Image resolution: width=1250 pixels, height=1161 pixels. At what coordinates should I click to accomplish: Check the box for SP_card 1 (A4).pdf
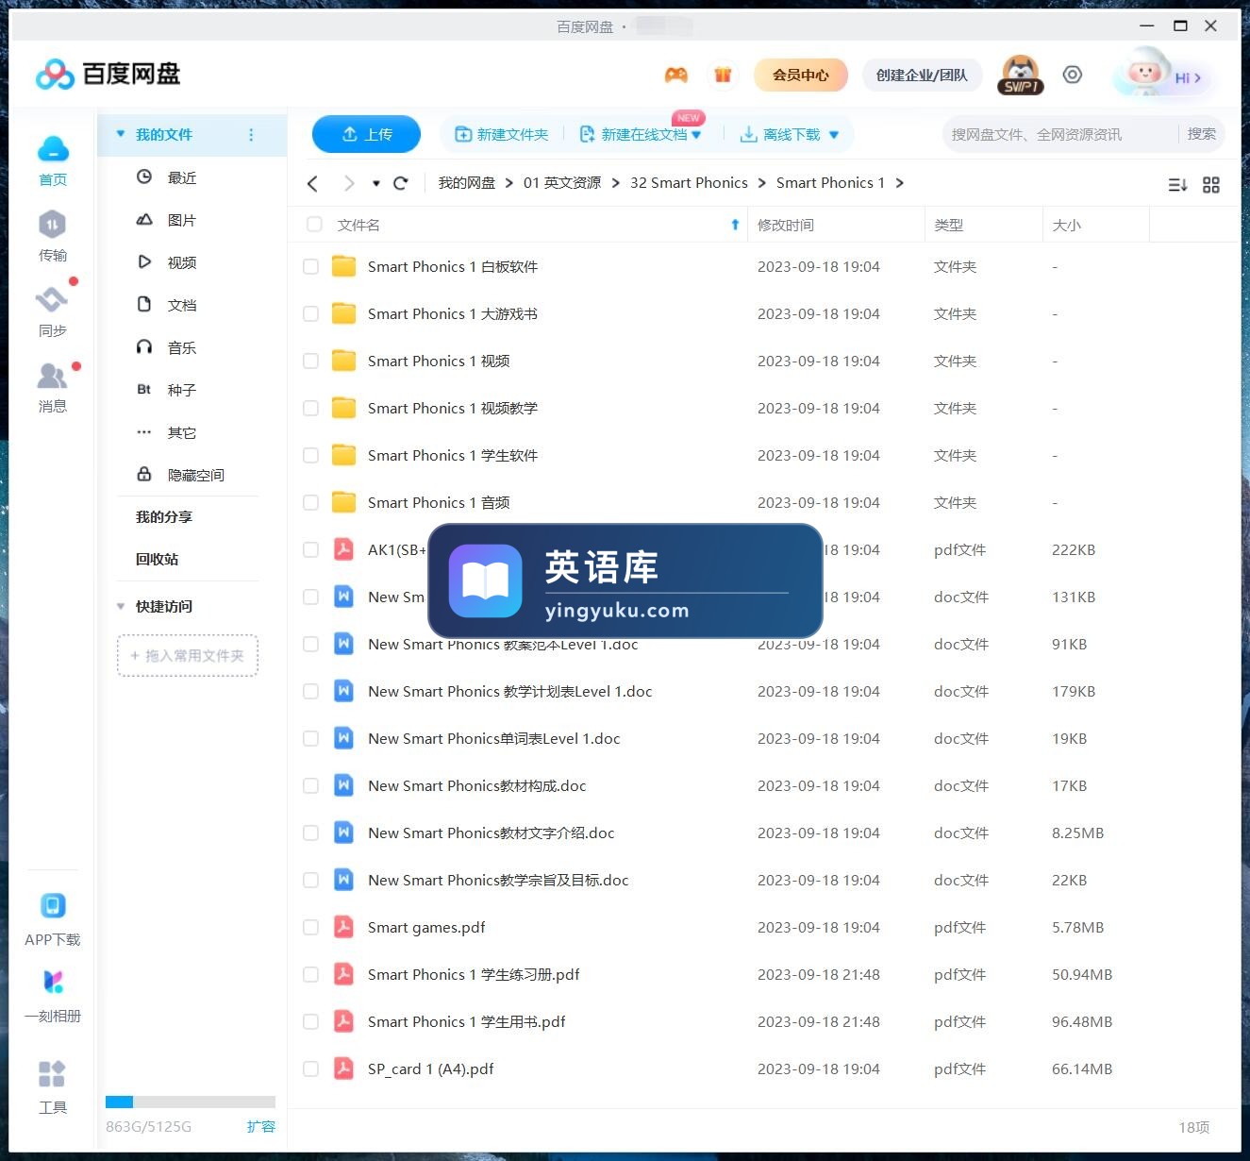coord(310,1069)
